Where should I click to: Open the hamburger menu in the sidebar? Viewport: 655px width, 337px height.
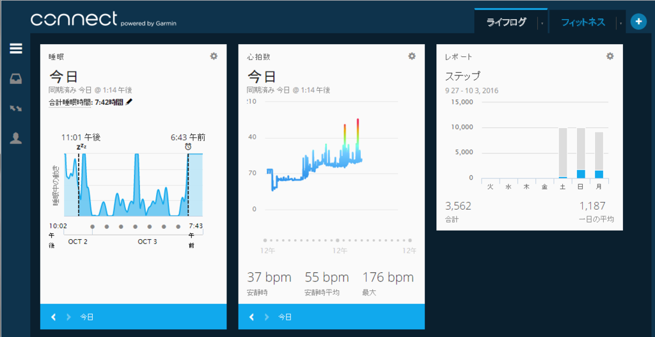click(x=16, y=49)
